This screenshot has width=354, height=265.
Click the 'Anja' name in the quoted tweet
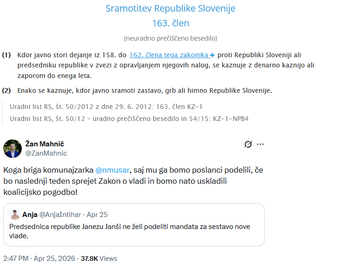point(30,215)
